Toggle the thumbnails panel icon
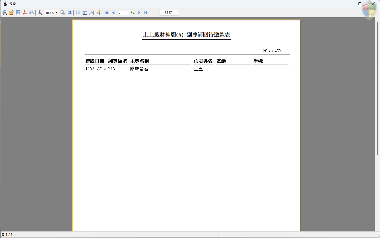The height and width of the screenshot is (238, 380). [85, 13]
